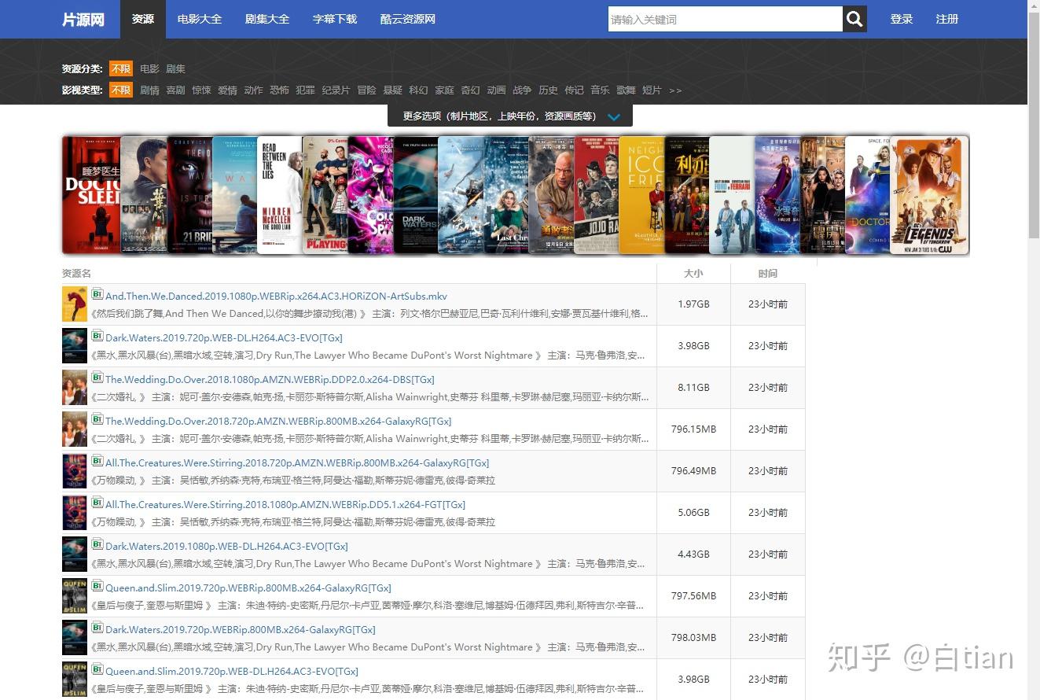The width and height of the screenshot is (1040, 700).
Task: Filter by 动画 genre
Action: pos(496,90)
